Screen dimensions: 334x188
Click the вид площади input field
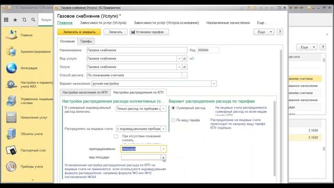click(141, 157)
